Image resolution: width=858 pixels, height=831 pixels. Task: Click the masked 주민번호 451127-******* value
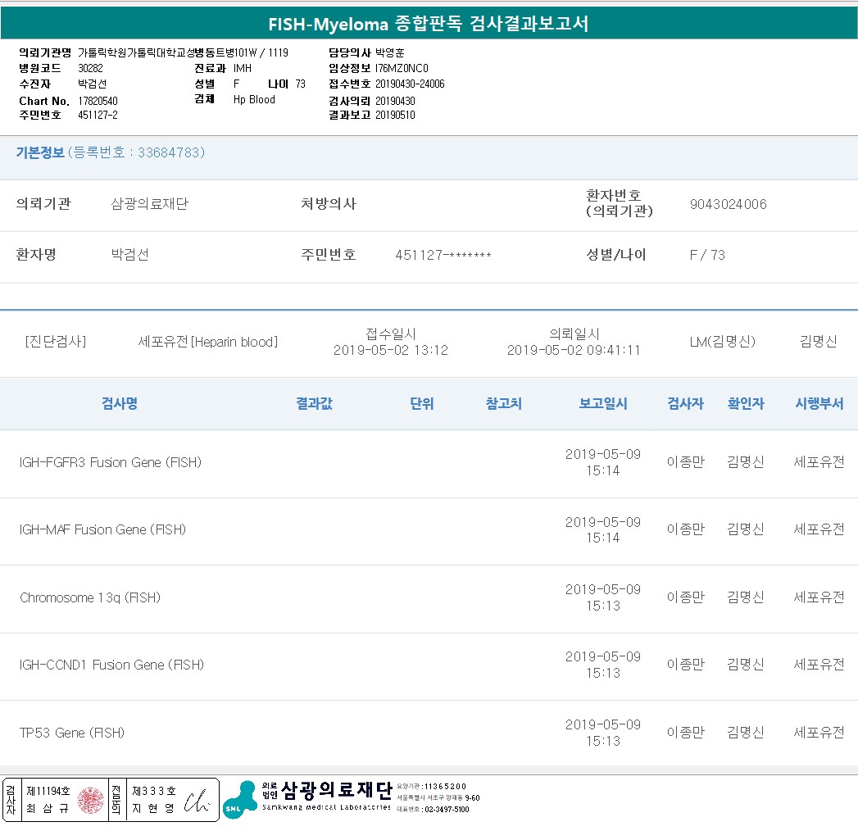(443, 256)
